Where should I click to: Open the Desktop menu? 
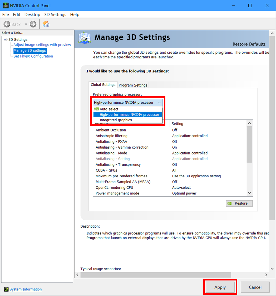click(x=32, y=14)
